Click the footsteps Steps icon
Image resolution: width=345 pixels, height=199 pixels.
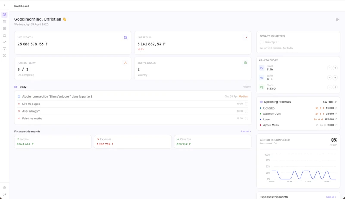point(262,87)
